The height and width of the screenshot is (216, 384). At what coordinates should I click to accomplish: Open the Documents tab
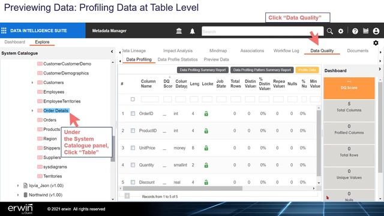click(x=358, y=50)
